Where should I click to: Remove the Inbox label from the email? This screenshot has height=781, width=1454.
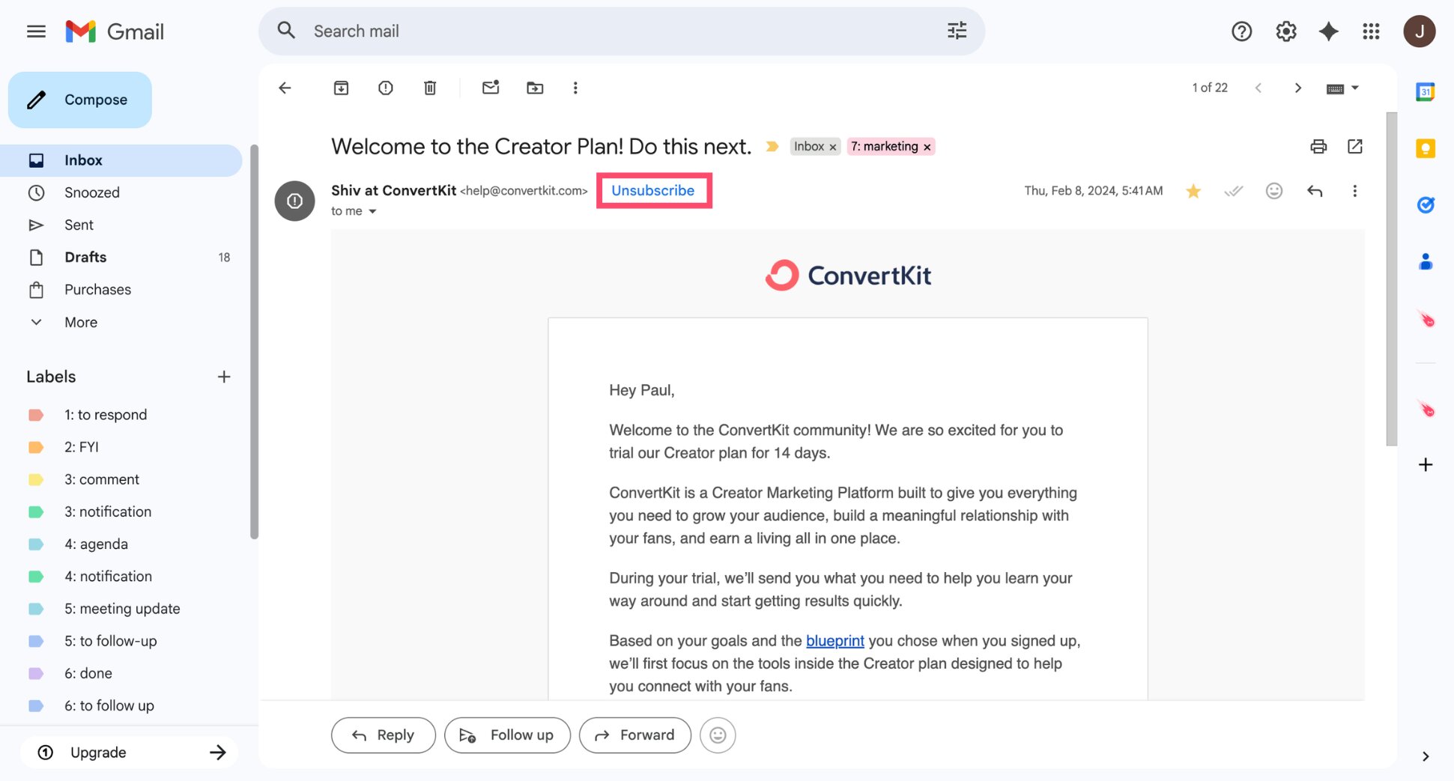coord(833,146)
